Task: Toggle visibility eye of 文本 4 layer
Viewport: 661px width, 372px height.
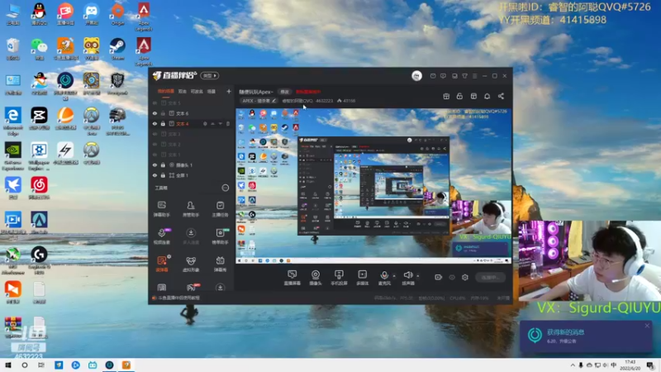Action: point(155,124)
